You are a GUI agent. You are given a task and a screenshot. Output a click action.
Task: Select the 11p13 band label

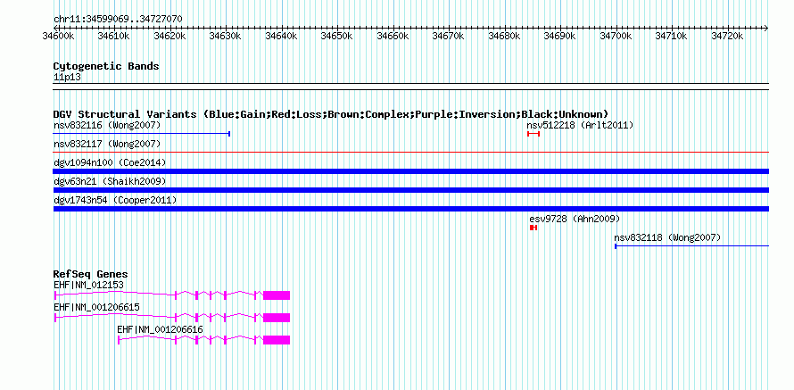coord(67,78)
